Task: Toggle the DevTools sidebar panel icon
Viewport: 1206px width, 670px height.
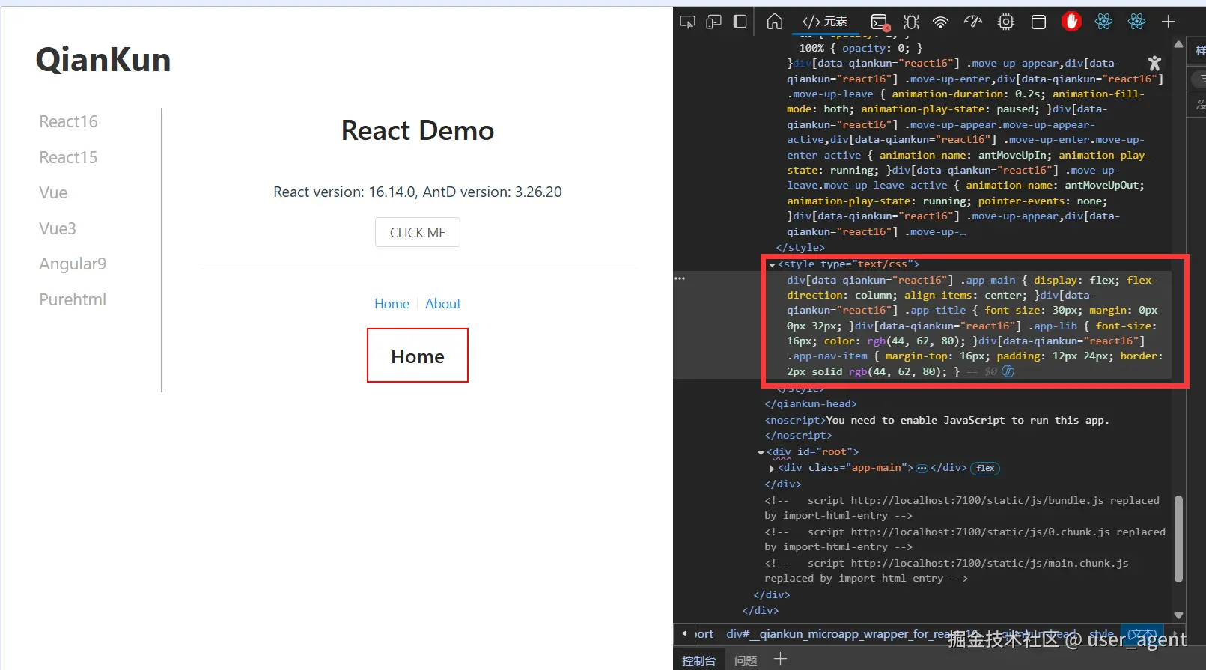Action: coord(740,22)
